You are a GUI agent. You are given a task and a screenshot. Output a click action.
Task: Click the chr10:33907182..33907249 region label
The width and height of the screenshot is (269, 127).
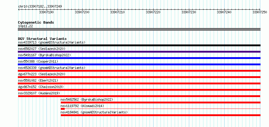click(x=40, y=7)
